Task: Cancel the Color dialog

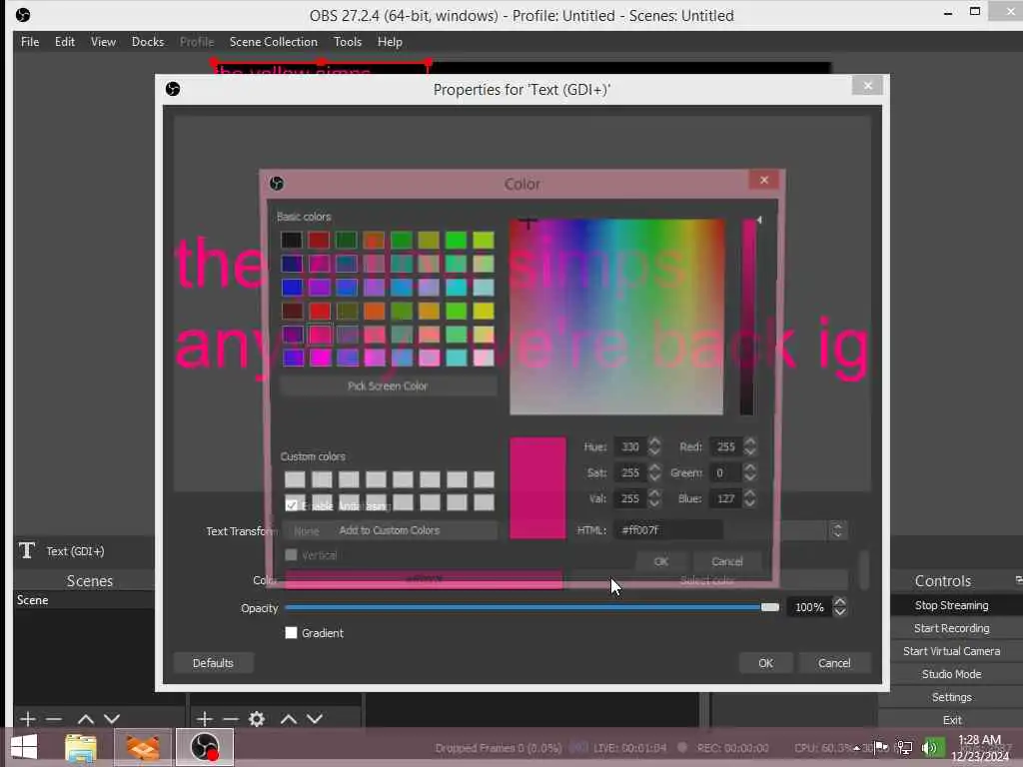Action: [x=727, y=561]
